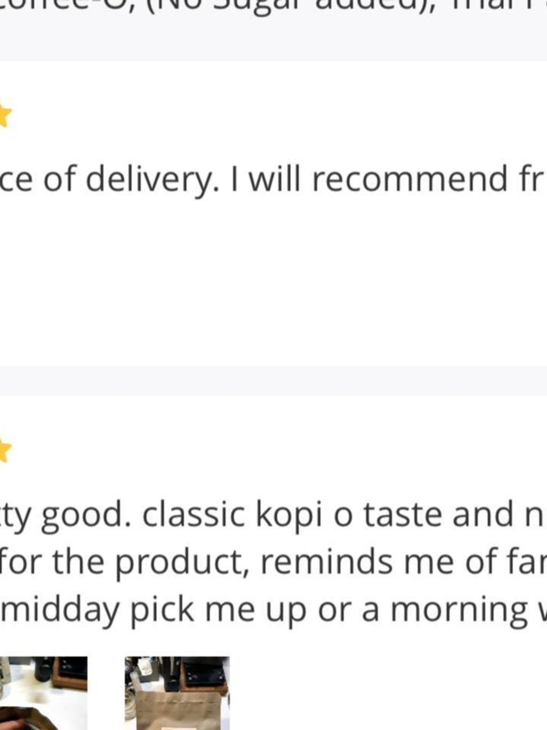Open the second review photo with the paper bag
Screen dimensions: 547x730
(177, 692)
